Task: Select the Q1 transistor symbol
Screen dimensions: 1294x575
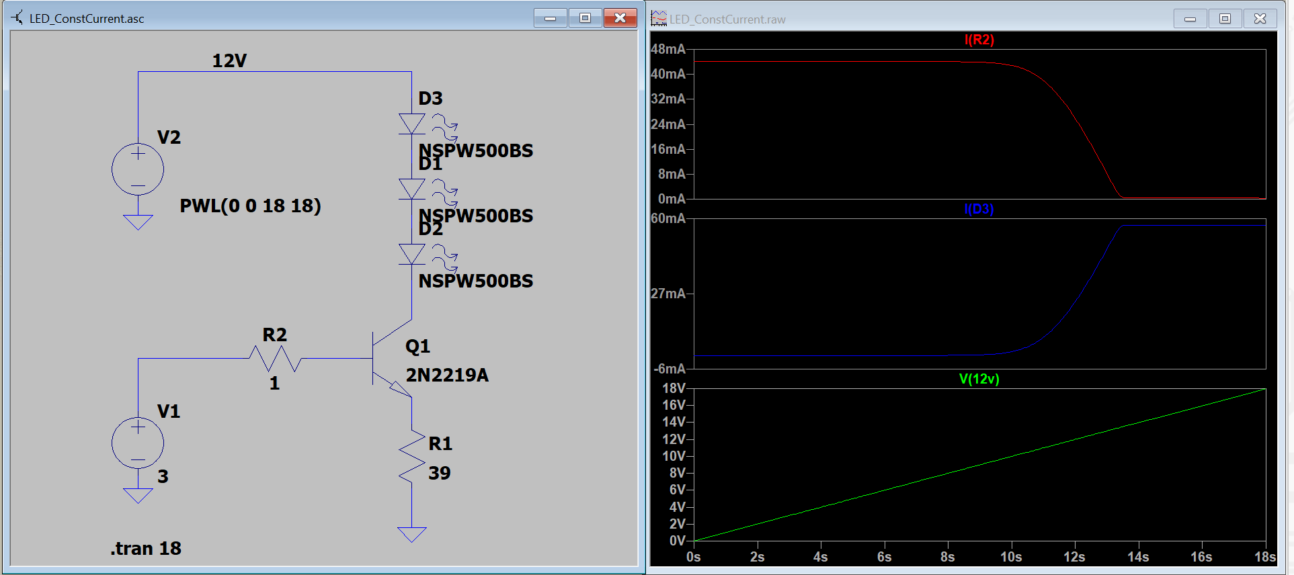Action: 392,359
